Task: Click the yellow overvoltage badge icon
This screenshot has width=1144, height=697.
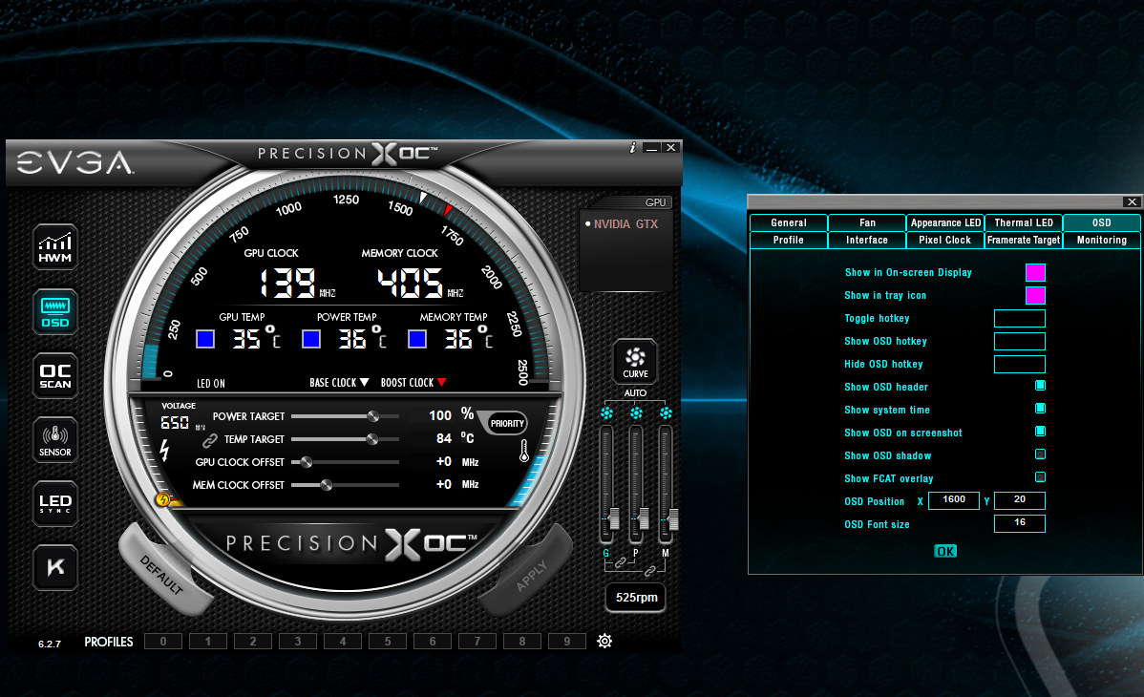Action: coord(162,500)
